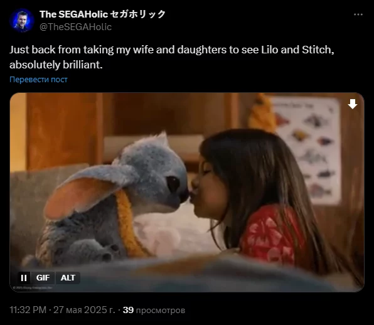
Task: Open the 11:32 PM timestamp link
Action: pos(28,310)
